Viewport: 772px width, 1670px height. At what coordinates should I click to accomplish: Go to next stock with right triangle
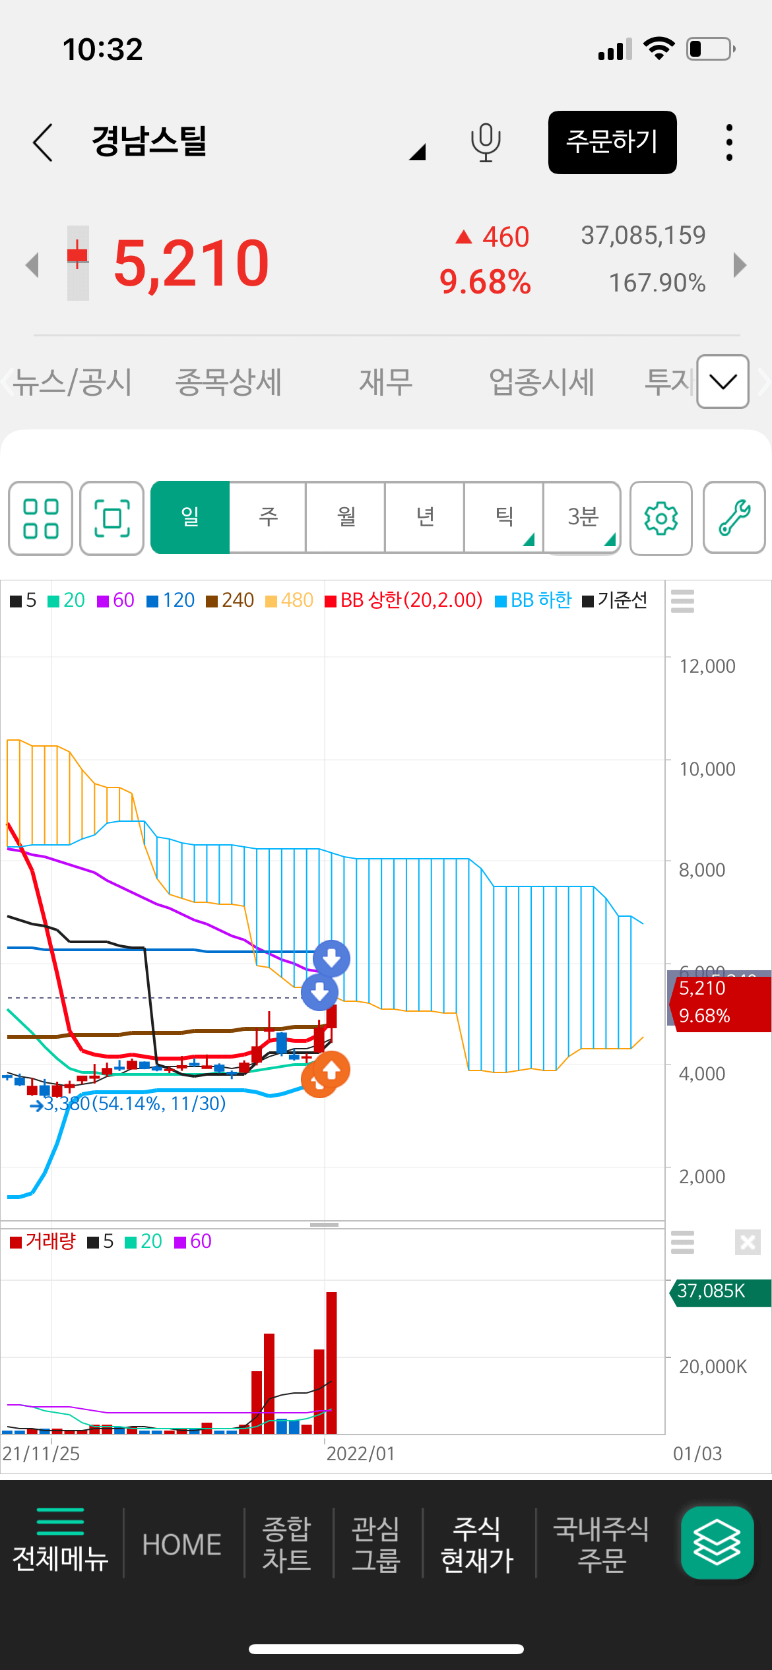point(740,265)
